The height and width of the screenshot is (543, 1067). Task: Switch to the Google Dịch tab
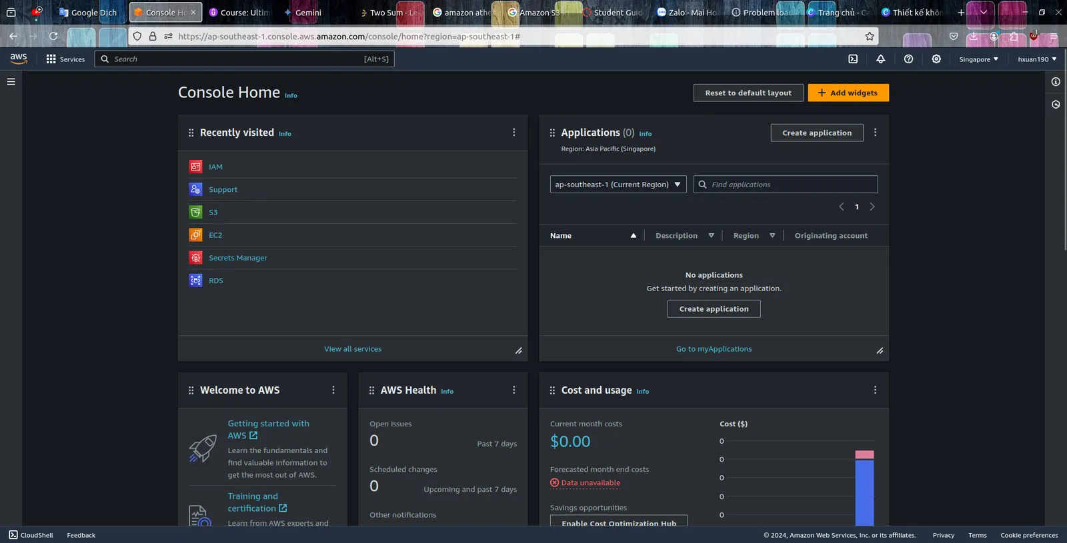(88, 13)
